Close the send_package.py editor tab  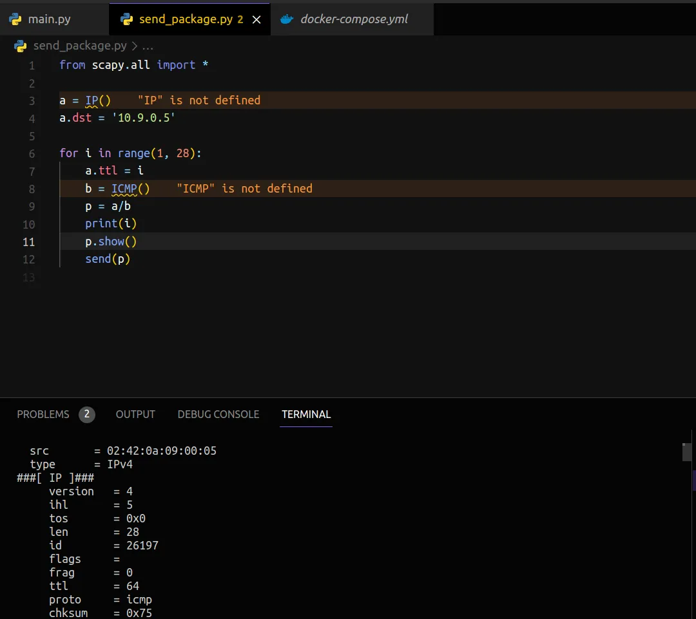point(256,19)
